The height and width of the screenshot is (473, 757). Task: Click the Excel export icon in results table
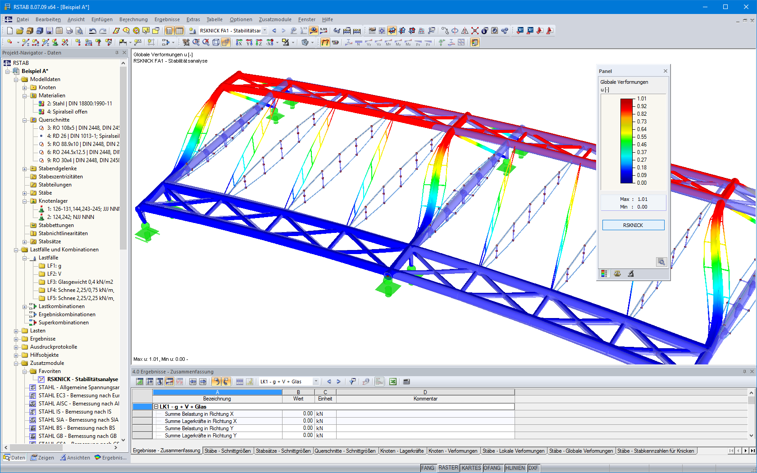coord(393,382)
